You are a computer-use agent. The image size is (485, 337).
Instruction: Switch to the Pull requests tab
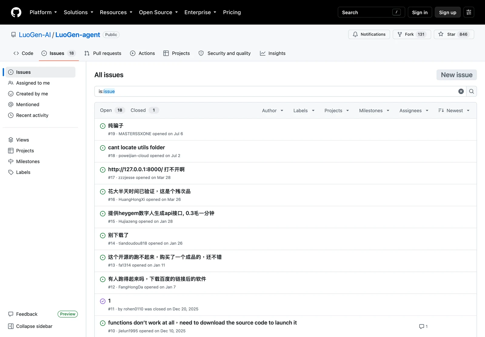click(103, 53)
